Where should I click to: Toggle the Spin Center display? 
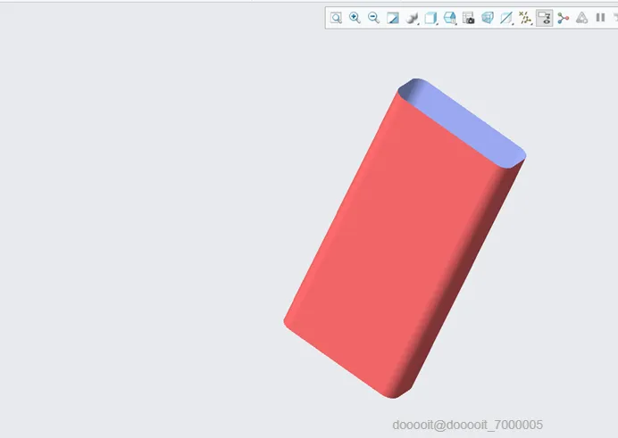[564, 18]
